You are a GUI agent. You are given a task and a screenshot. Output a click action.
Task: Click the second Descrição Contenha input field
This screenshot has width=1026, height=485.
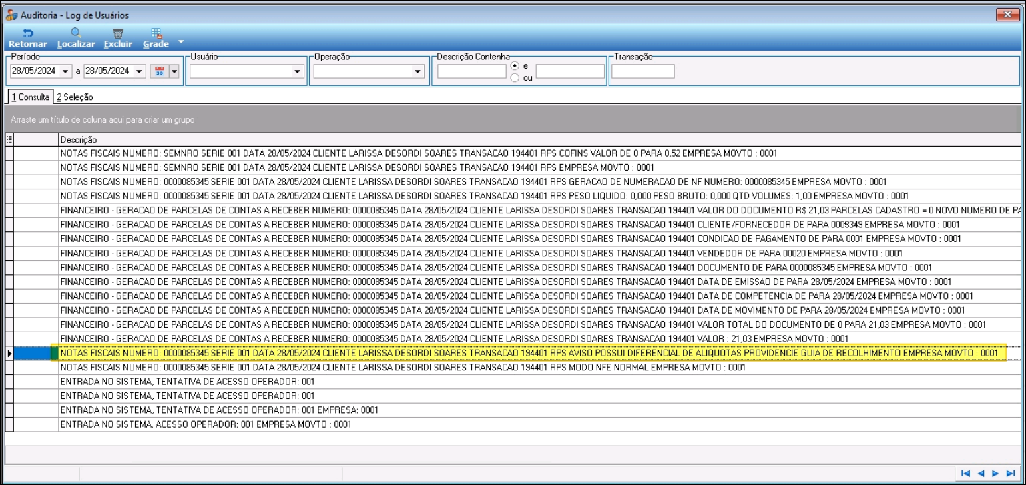570,71
